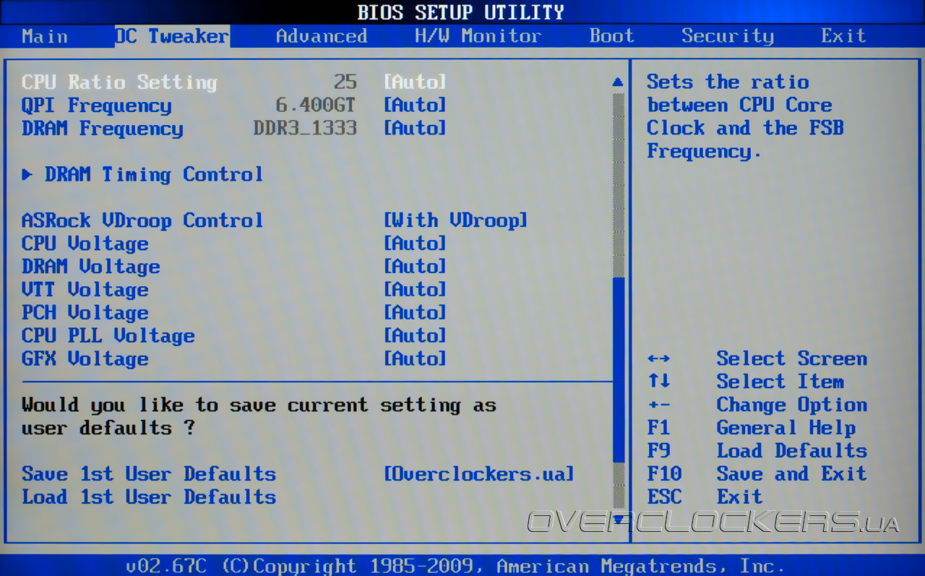
Task: Go to the Boot tab
Action: click(x=612, y=36)
